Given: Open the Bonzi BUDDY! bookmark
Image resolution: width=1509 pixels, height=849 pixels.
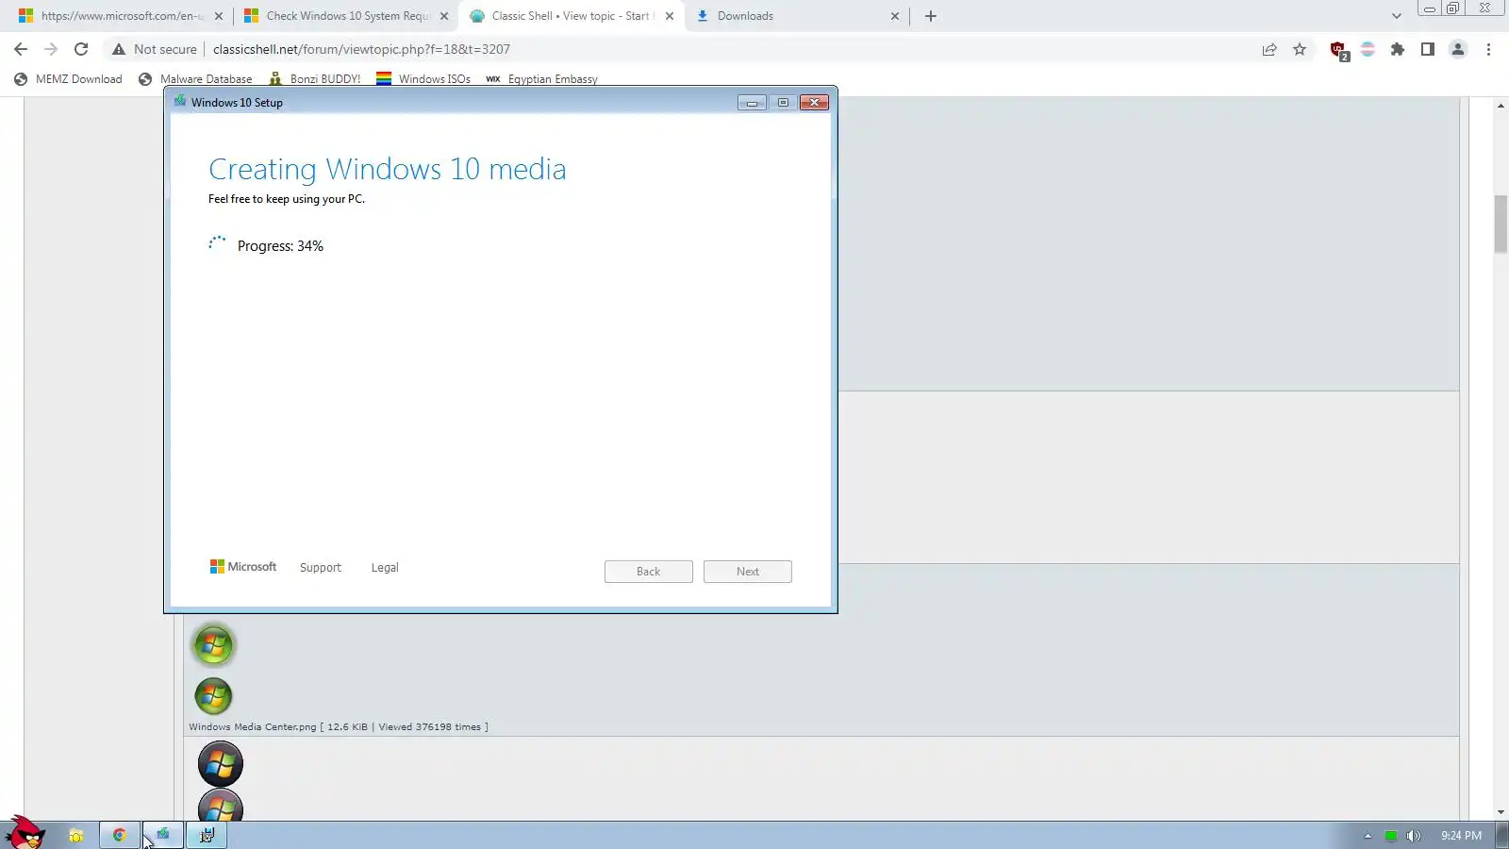Looking at the screenshot, I should click(315, 79).
